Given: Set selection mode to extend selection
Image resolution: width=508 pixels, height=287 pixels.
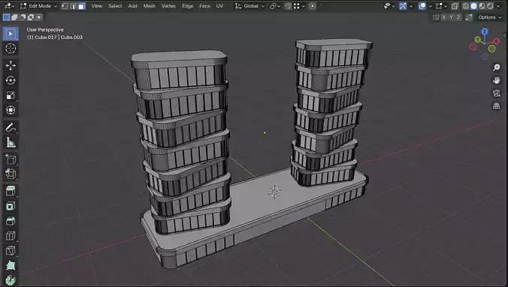Looking at the screenshot, I should (14, 17).
